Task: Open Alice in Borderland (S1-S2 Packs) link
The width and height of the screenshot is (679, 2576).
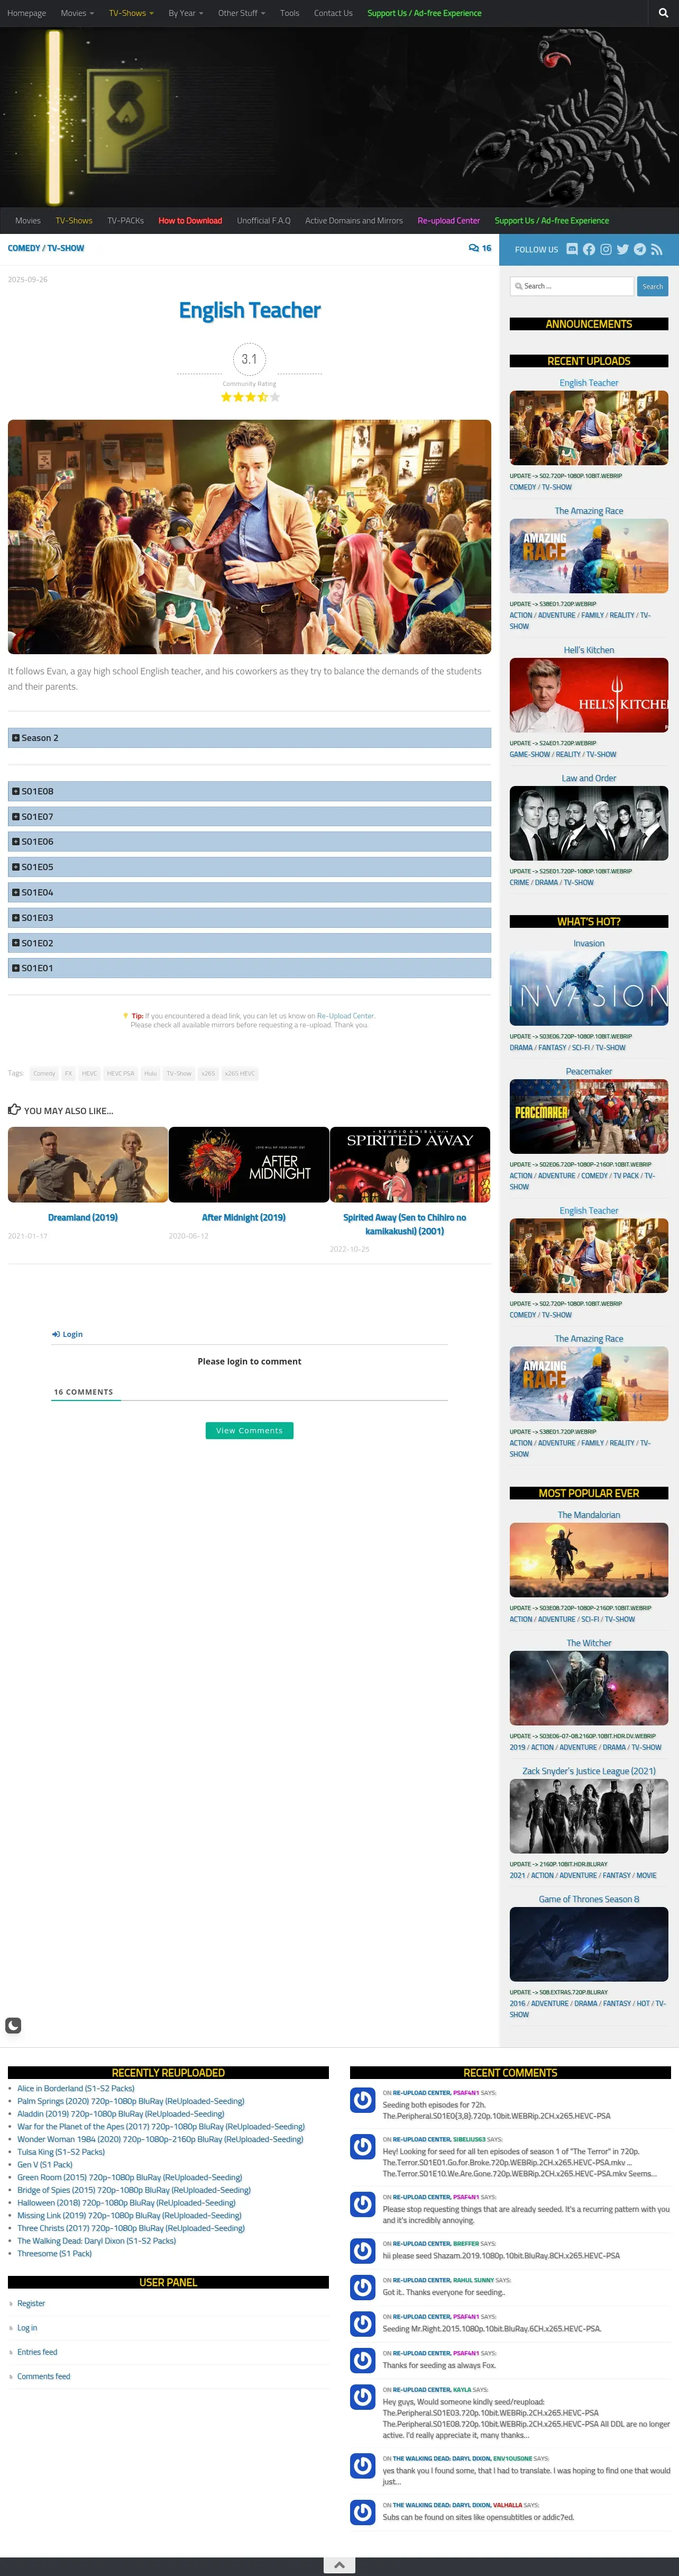Action: pos(76,2088)
